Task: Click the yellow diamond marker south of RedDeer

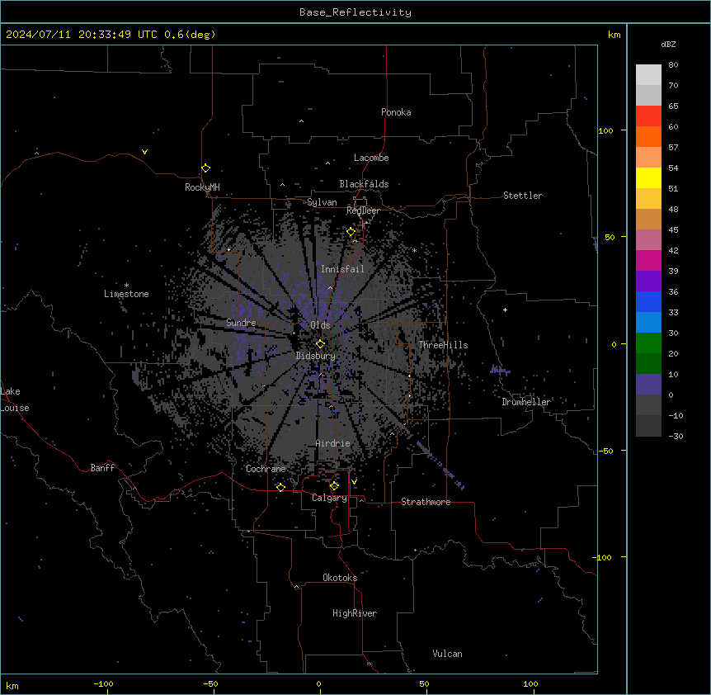Action: click(351, 232)
